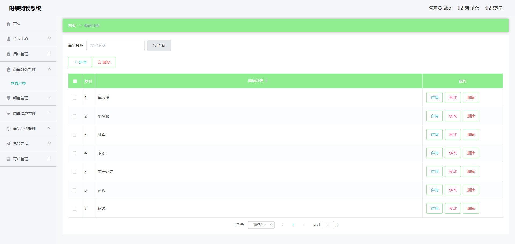Click 删除 for the 连衣裙 row

471,97
